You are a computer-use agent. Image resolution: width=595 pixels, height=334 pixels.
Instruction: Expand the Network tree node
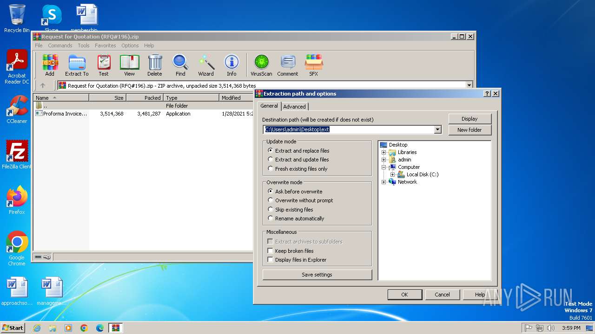pos(384,182)
